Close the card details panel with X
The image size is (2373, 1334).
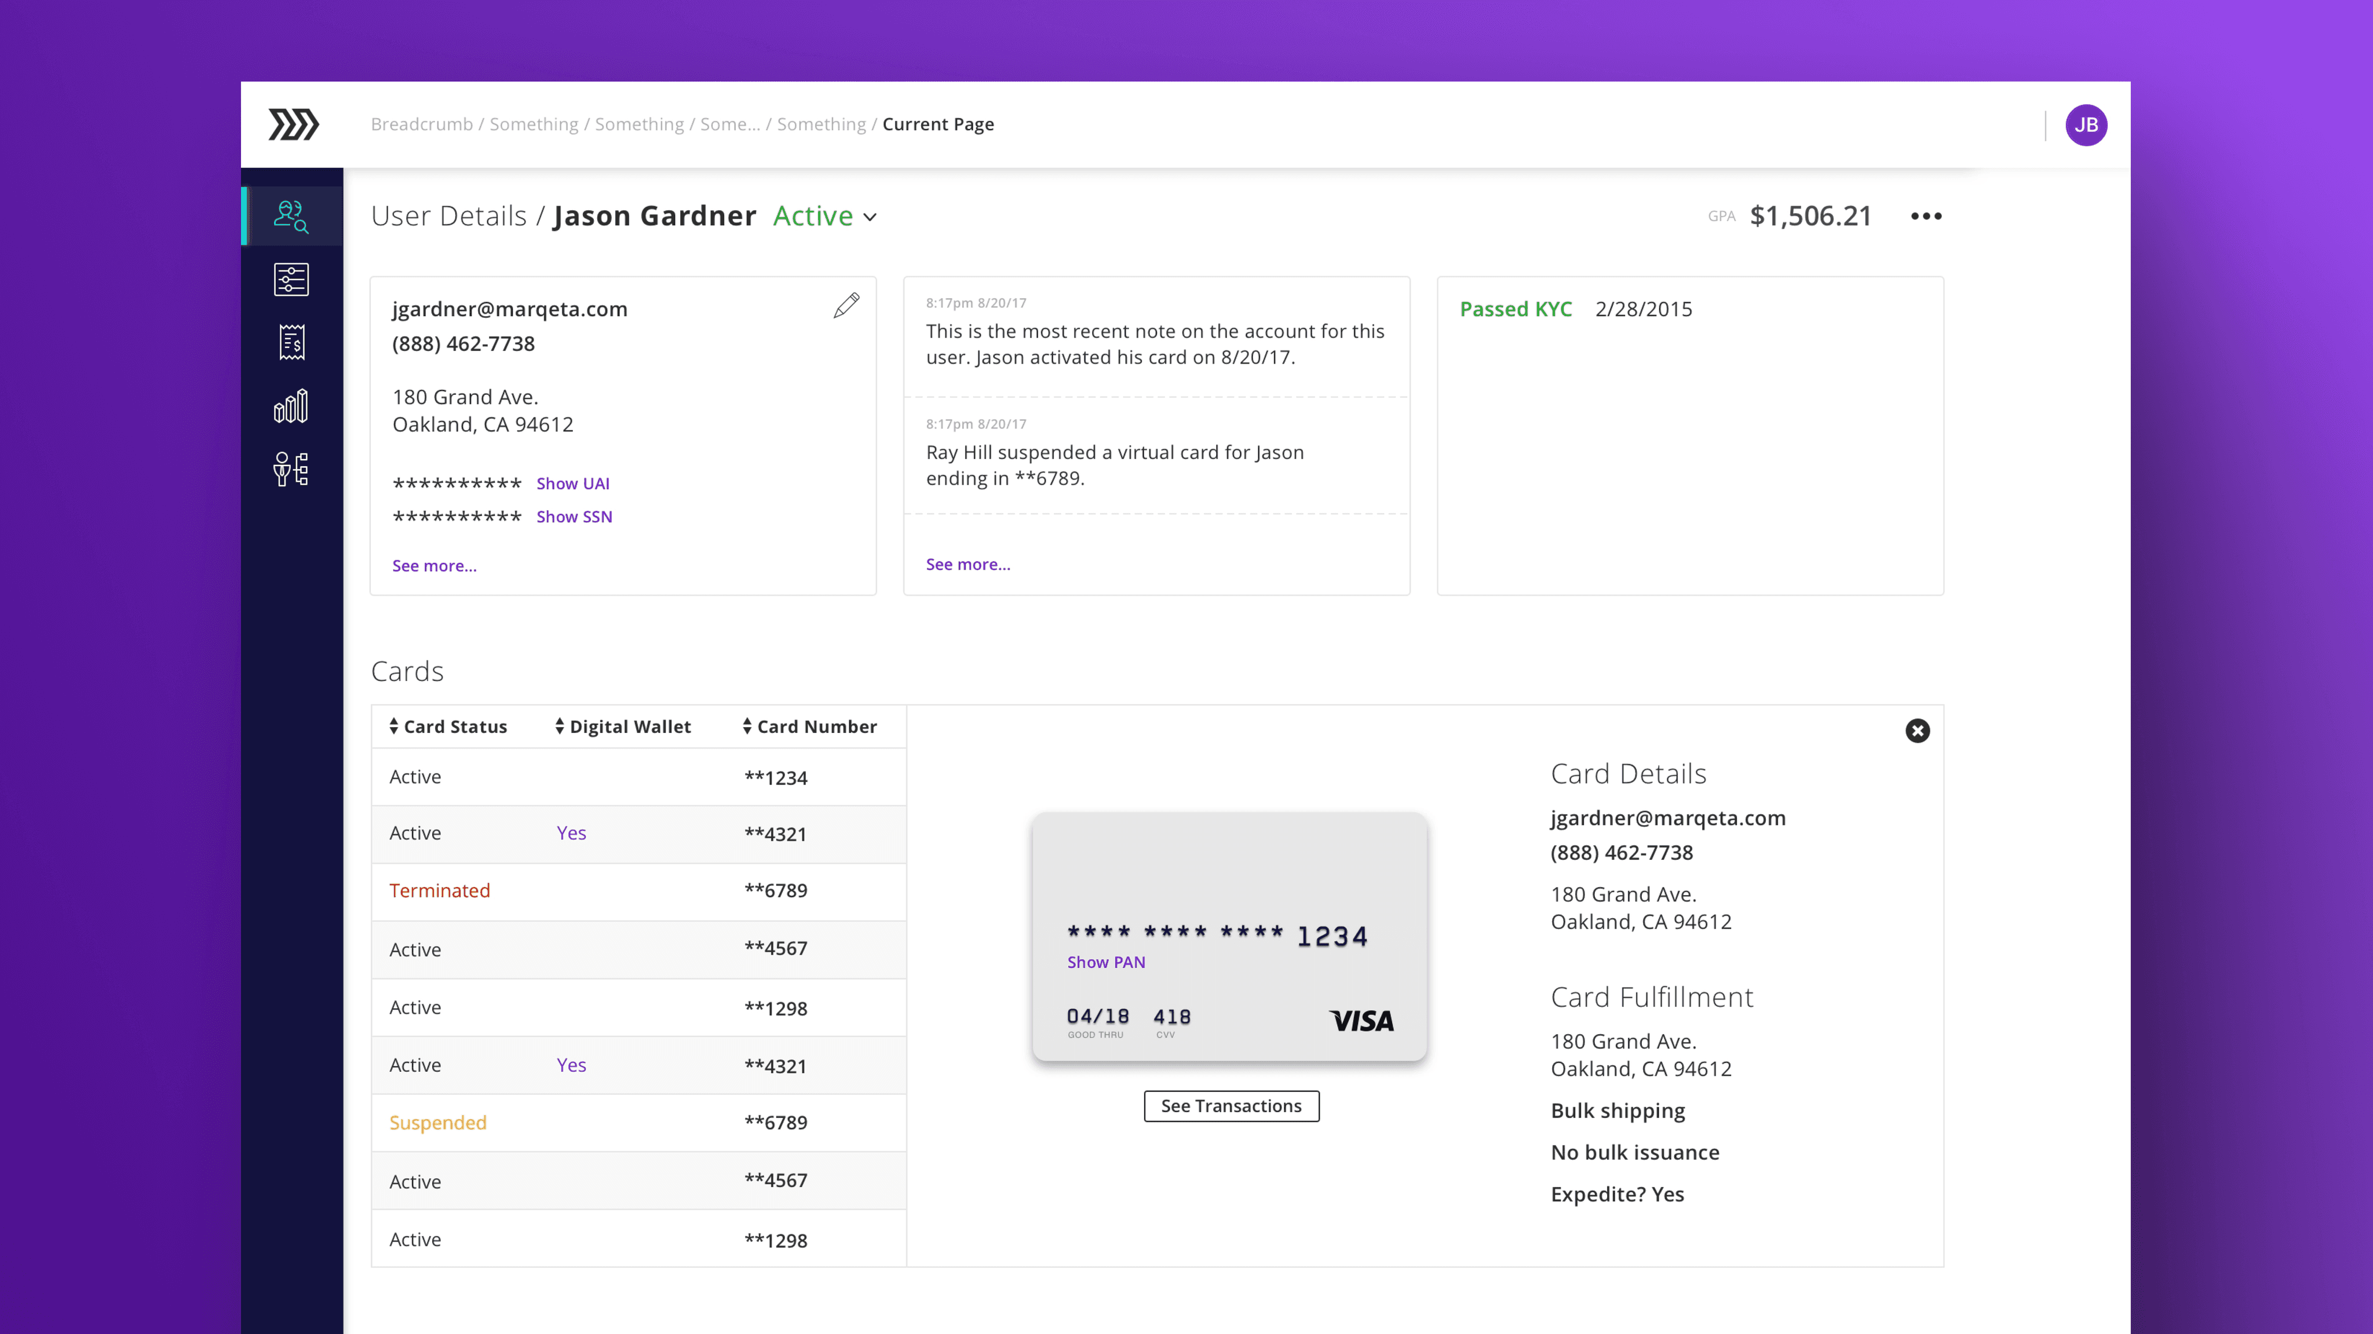pyautogui.click(x=1916, y=730)
